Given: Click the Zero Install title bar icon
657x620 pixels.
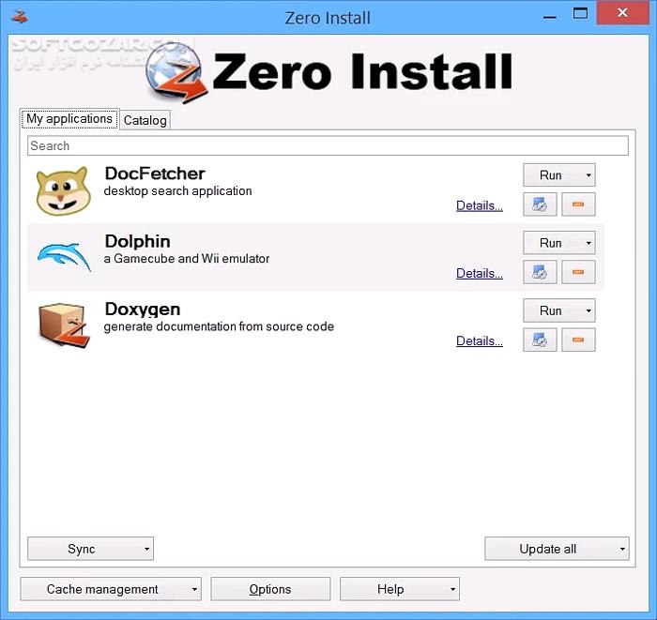Looking at the screenshot, I should 20,17.
